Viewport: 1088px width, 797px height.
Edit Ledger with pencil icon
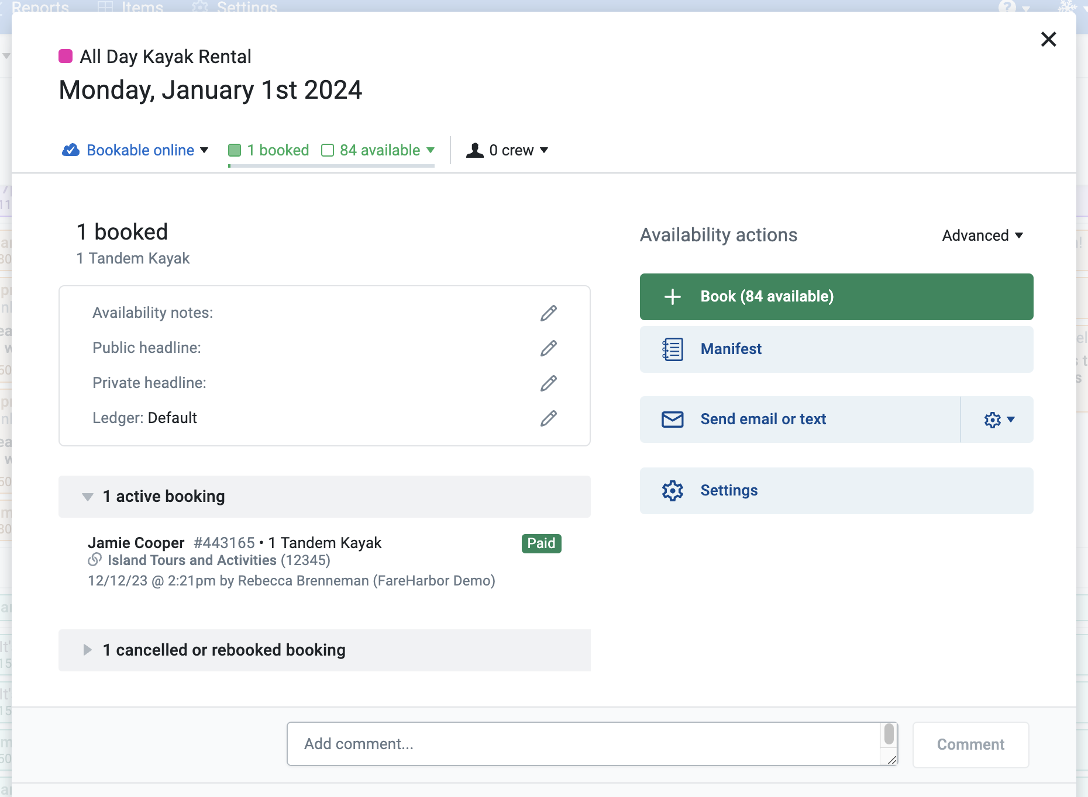point(548,418)
